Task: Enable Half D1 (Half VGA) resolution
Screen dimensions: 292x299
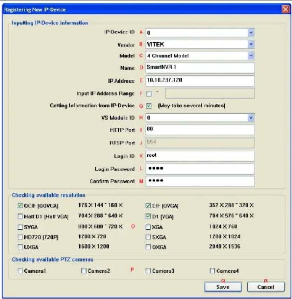Action: point(20,216)
